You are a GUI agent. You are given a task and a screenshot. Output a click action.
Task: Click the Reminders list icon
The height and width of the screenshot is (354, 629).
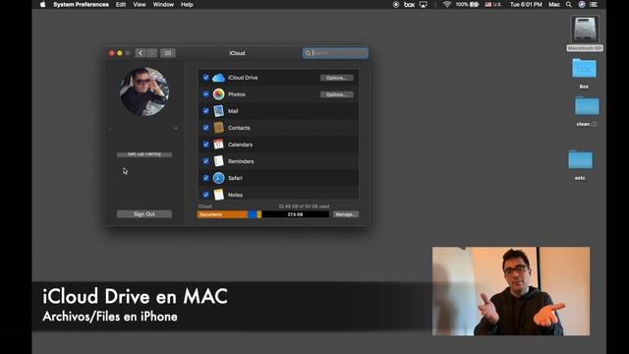pyautogui.click(x=218, y=161)
